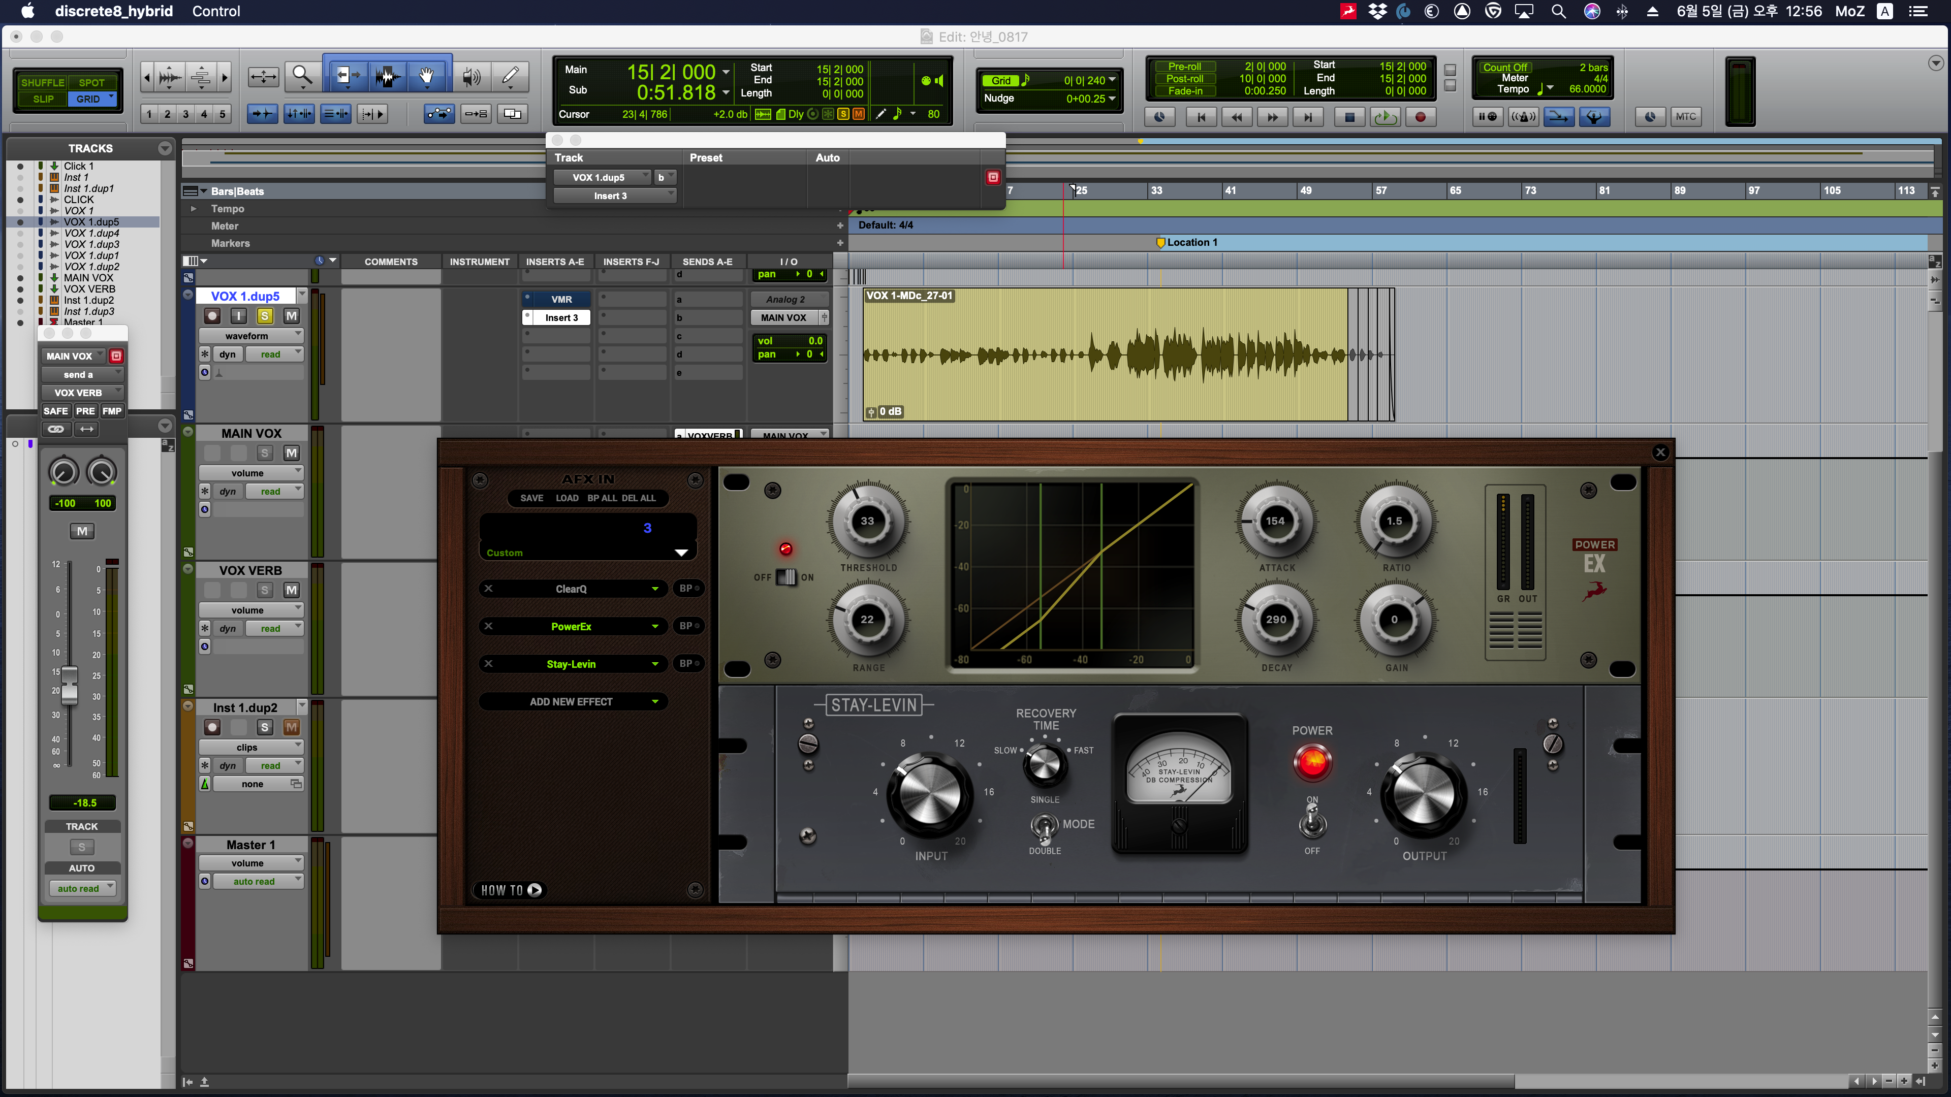Viewport: 1951px width, 1097px height.
Task: Toggle PRE on the send window
Action: 85,411
